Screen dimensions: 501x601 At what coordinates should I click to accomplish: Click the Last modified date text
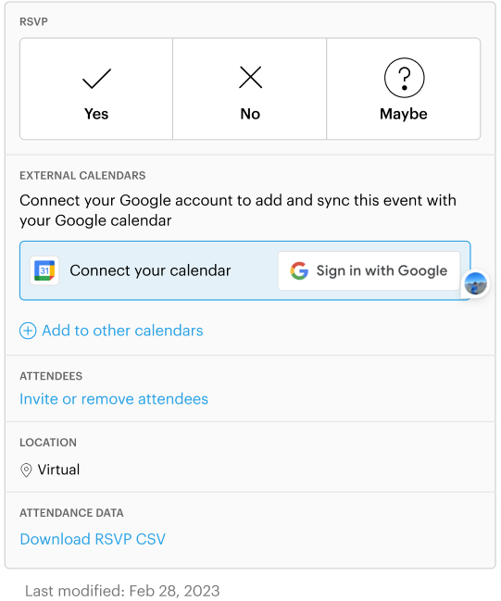pyautogui.click(x=122, y=591)
